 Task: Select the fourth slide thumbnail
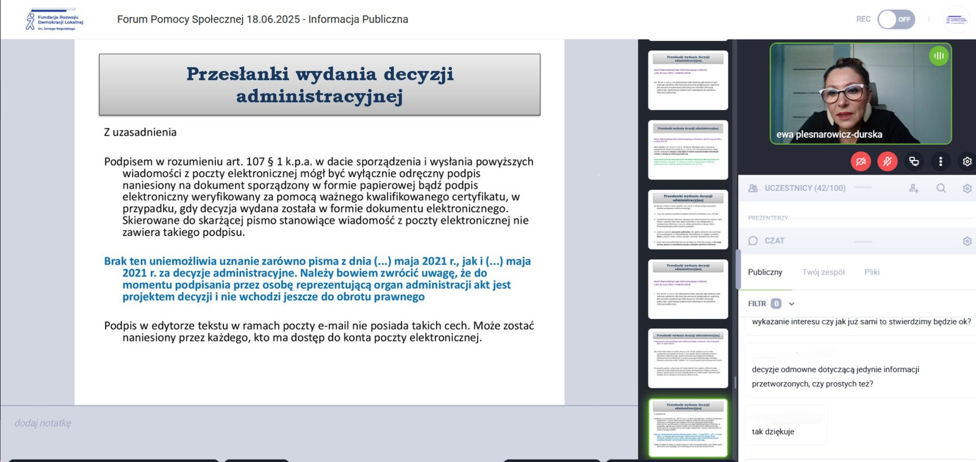tap(688, 289)
